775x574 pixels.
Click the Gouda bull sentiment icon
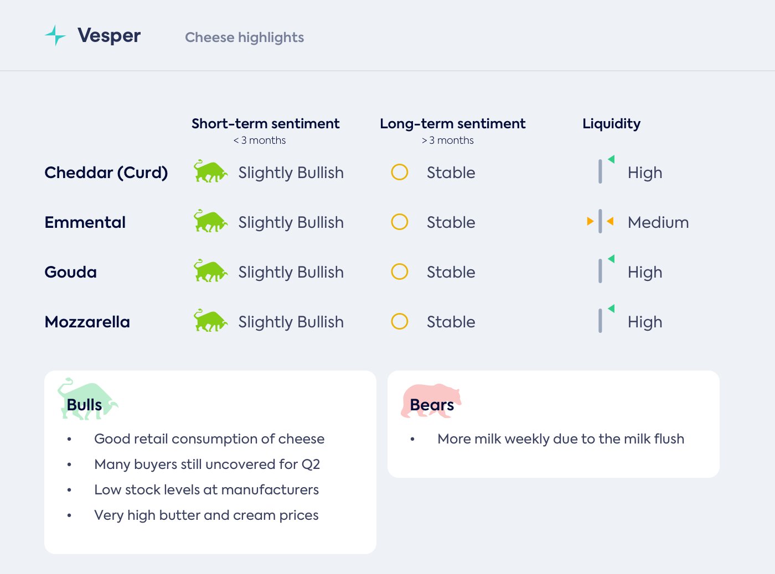coord(210,272)
